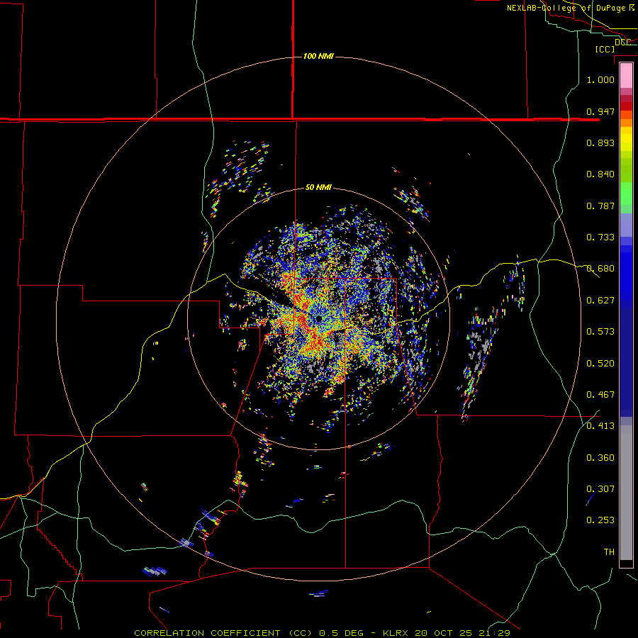
Task: Click the 1.000 value on color scale
Action: click(x=600, y=79)
